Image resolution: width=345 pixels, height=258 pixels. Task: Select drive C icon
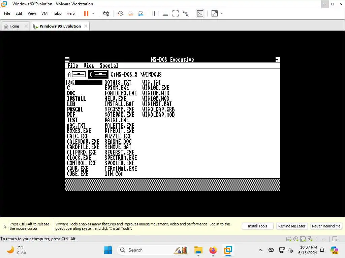tap(98, 74)
